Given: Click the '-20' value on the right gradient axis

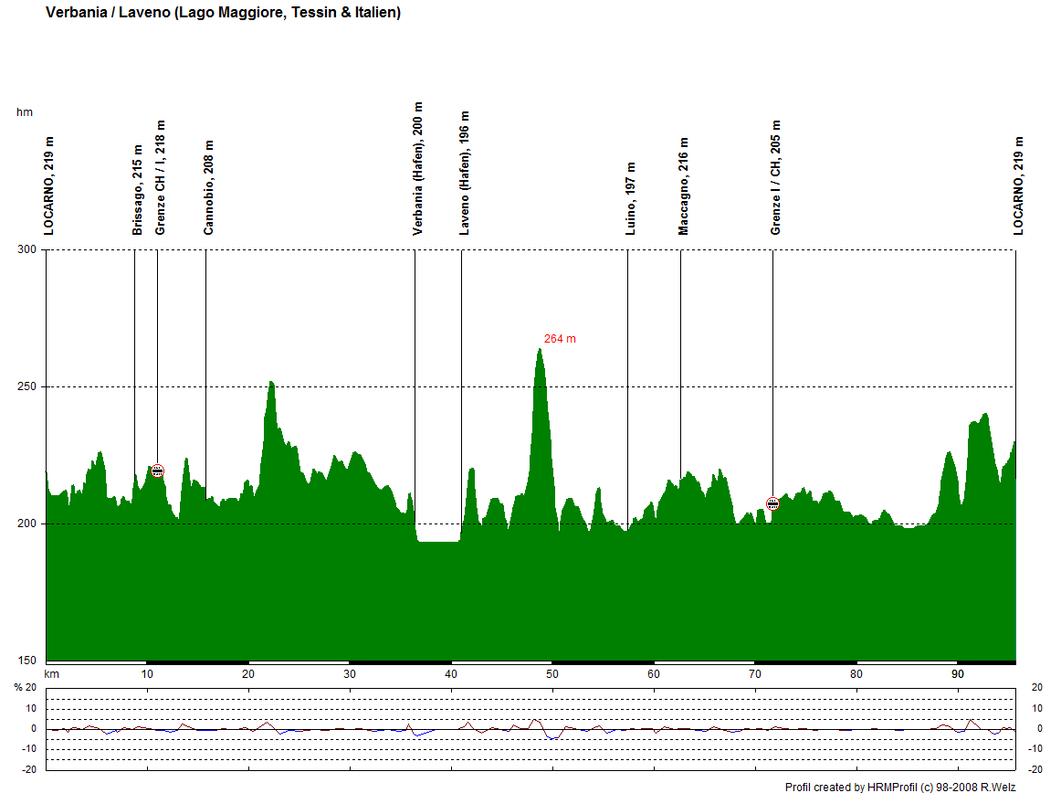Looking at the screenshot, I should (1035, 769).
